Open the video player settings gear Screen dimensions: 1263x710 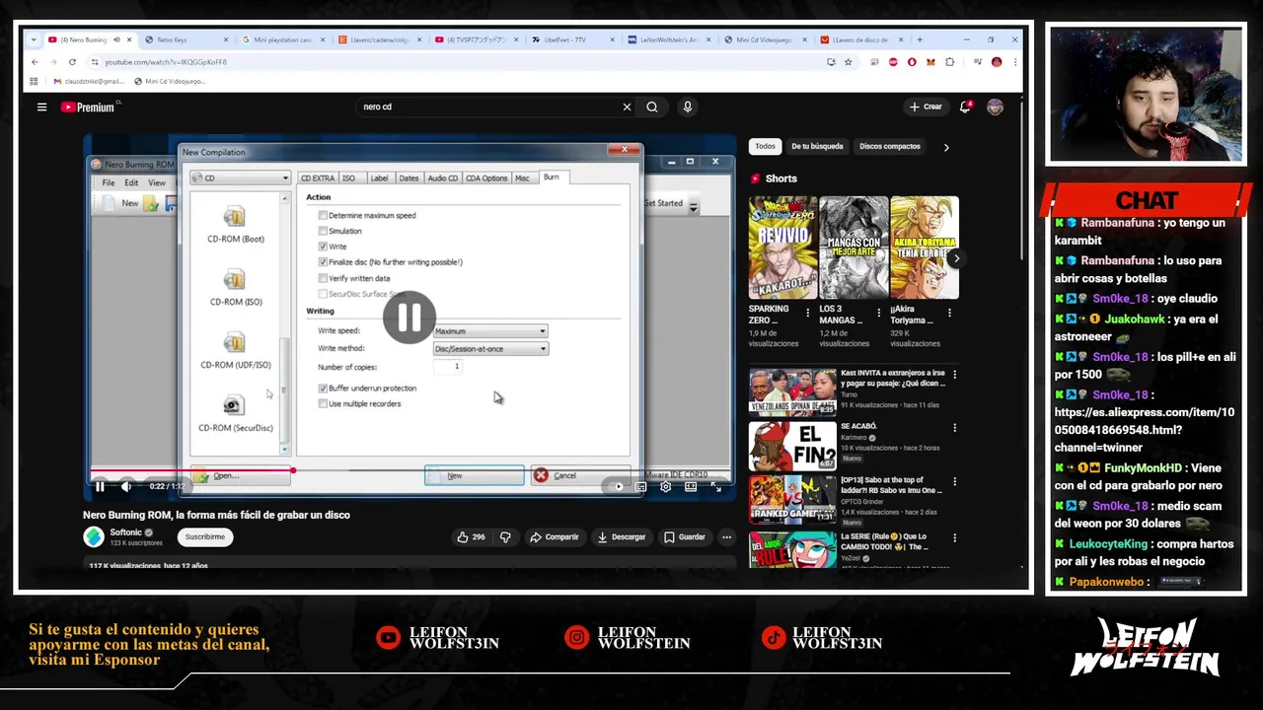pos(665,486)
